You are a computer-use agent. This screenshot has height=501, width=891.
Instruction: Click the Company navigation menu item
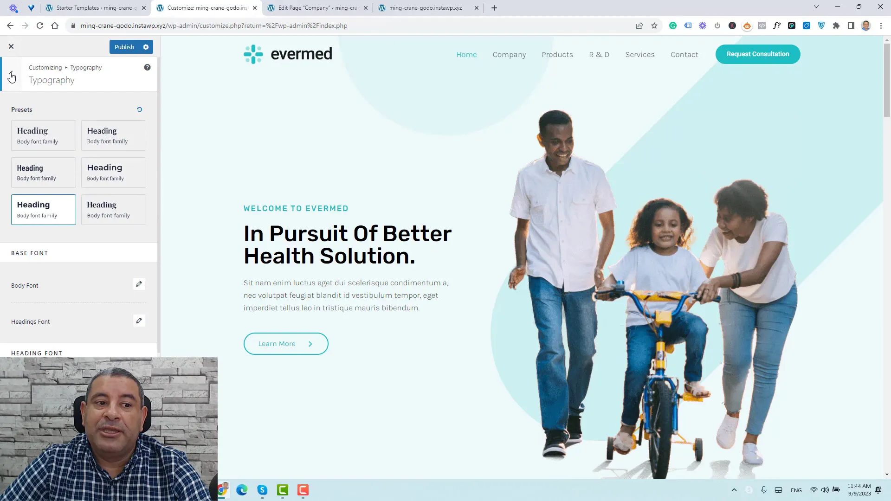tap(510, 54)
